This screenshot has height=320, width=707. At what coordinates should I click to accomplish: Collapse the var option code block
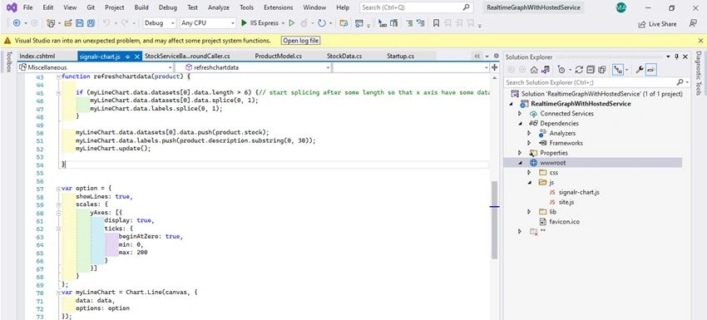click(x=58, y=189)
